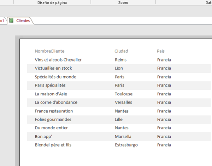The height and width of the screenshot is (166, 212).
Task: Click the Paris spécialités customer name
Action: tap(50, 85)
